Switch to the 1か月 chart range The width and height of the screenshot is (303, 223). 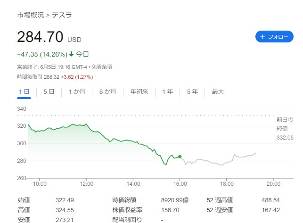tap(77, 92)
